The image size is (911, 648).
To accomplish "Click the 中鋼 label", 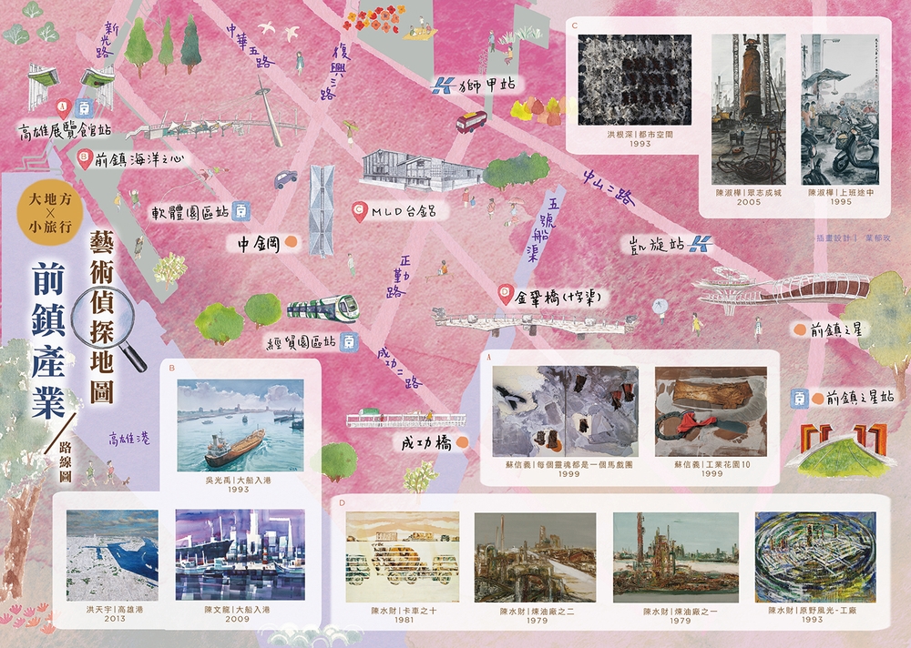I will click(x=259, y=244).
